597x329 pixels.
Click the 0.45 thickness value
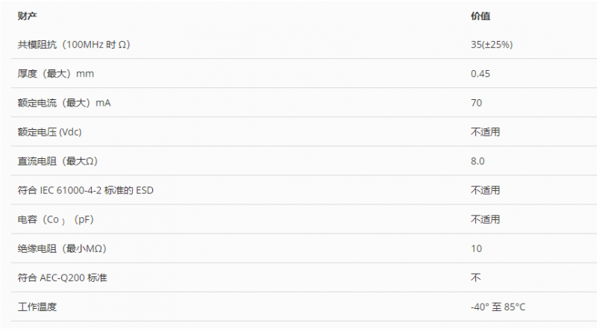click(481, 74)
